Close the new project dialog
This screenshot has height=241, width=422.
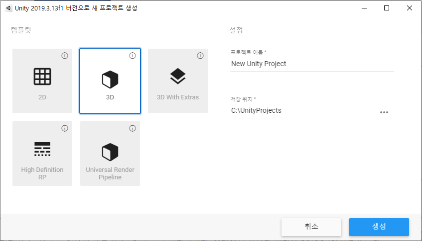410,8
